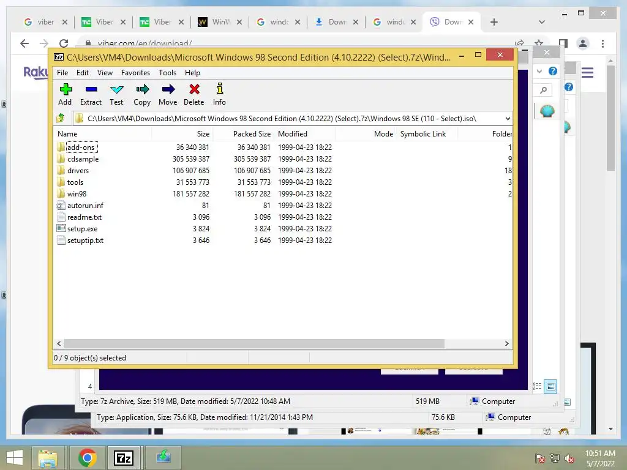This screenshot has height=470, width=627.
Task: Expand the 7-Zip address path dropdown
Action: pos(508,119)
